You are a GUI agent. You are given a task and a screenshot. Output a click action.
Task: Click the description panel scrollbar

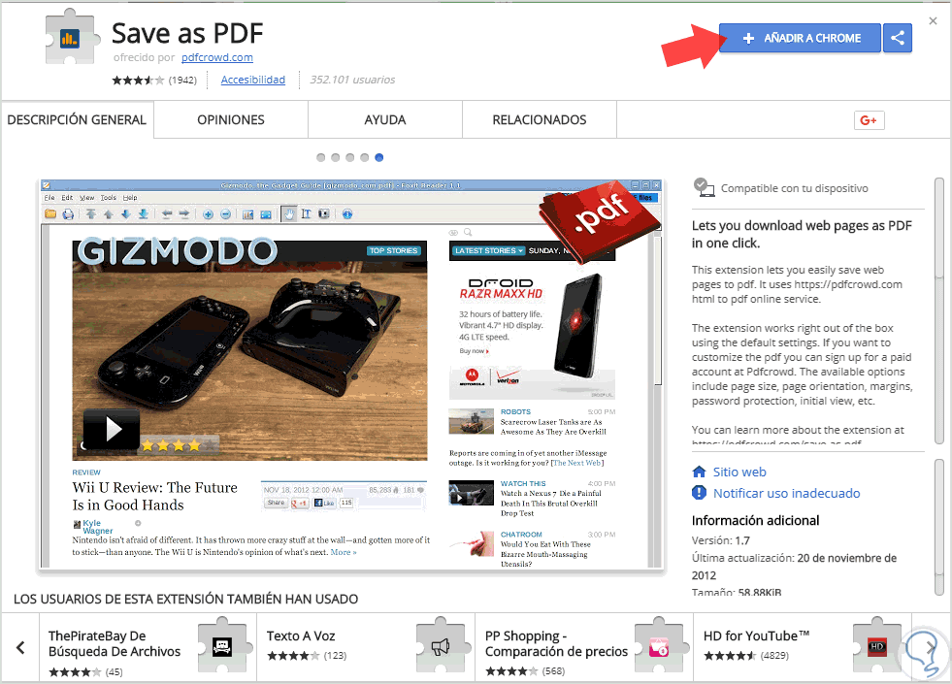[x=939, y=310]
